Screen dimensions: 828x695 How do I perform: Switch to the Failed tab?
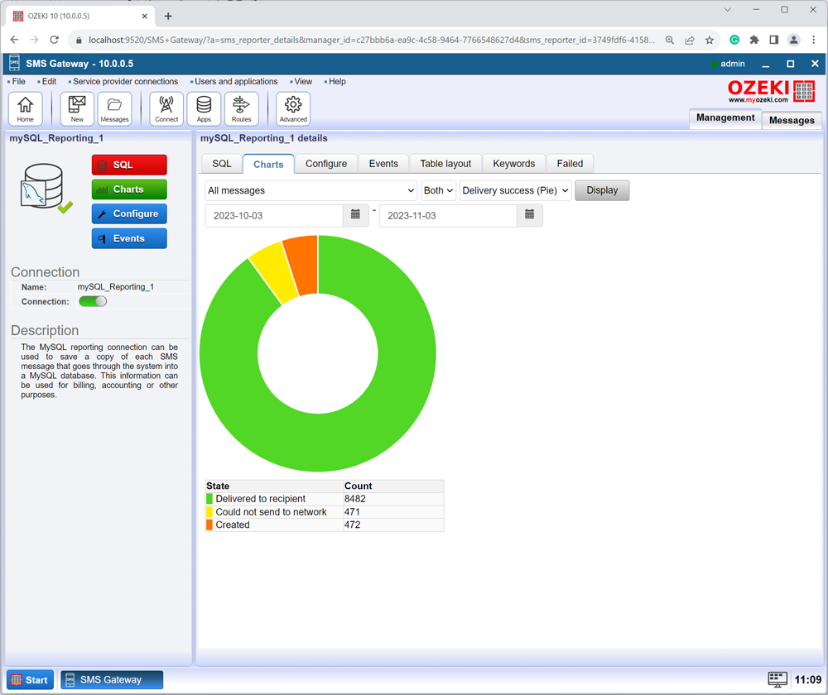point(570,164)
